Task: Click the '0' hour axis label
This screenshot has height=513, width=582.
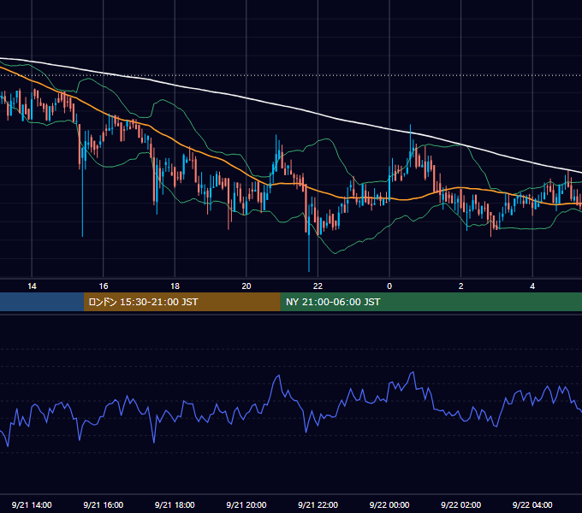Action: [389, 286]
